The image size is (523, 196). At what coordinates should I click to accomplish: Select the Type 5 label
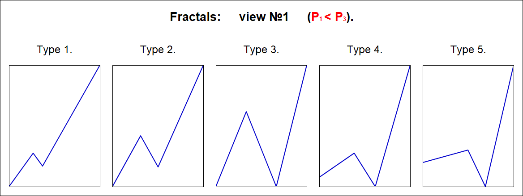(x=468, y=50)
